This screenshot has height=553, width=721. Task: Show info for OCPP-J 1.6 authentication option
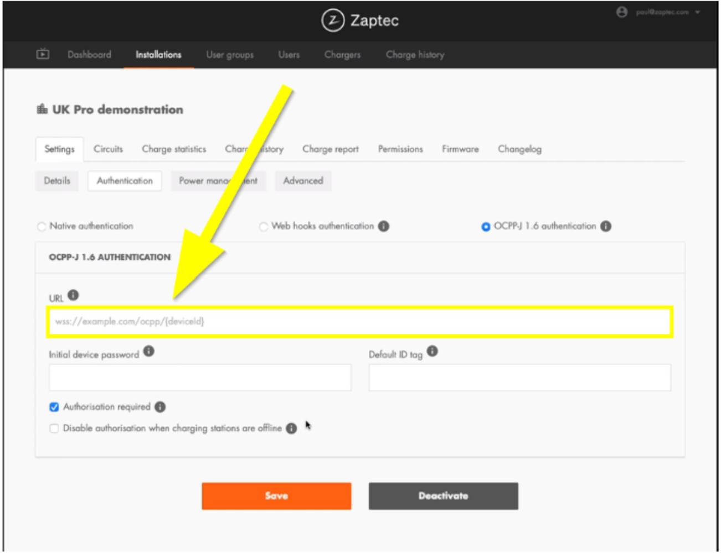click(606, 226)
